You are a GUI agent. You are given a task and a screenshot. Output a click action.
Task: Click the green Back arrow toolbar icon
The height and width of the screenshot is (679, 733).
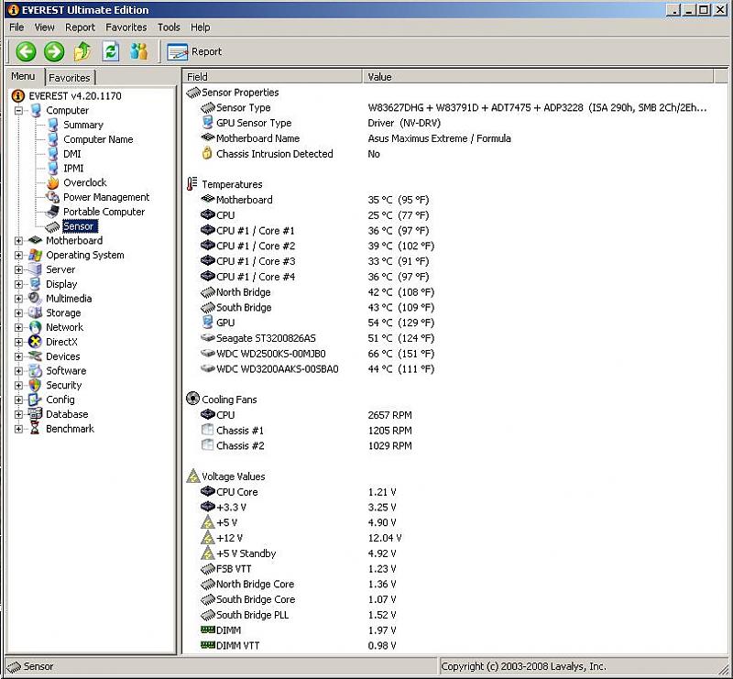[27, 51]
